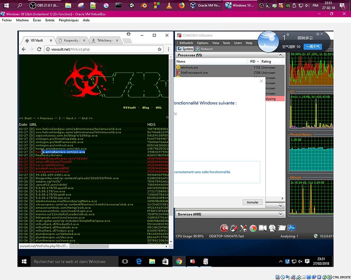Click the monitor pulse graph icon in KillSwitch
Viewport: 351px width, 280px height.
click(x=291, y=228)
